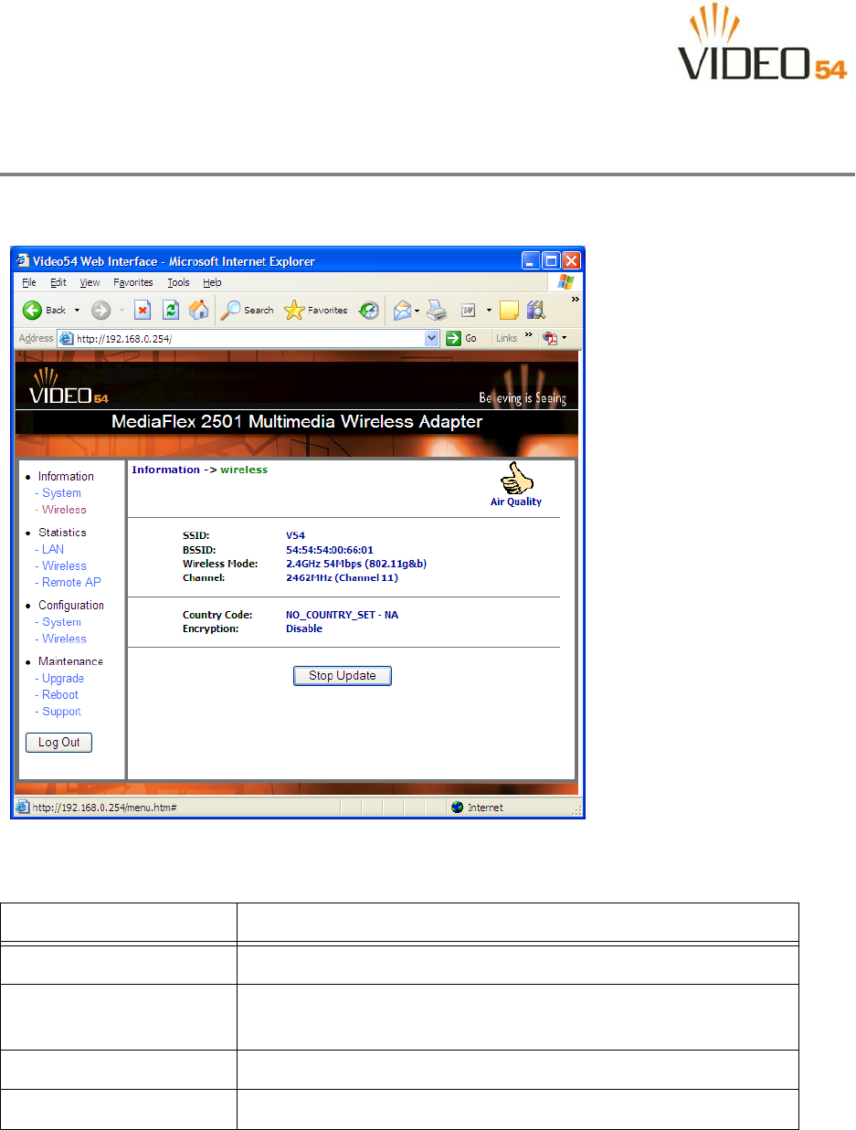This screenshot has width=856, height=1130.
Task: Click the Air Quality thumbs-up icon
Action: (518, 479)
